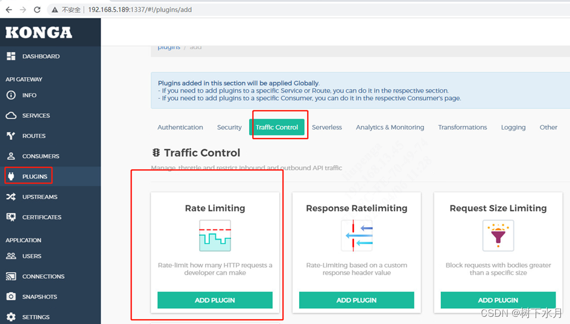
Task: Open INFO in sidebar
Action: tap(29, 95)
